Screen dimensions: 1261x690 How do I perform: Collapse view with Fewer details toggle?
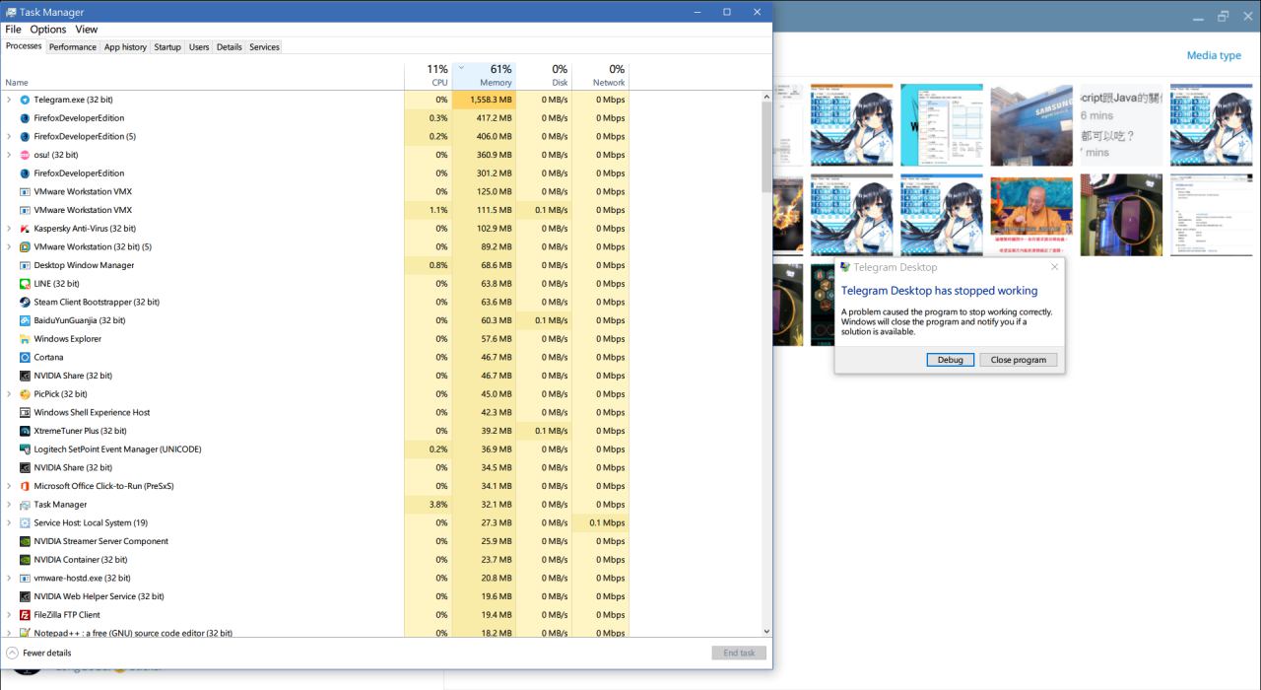click(38, 653)
